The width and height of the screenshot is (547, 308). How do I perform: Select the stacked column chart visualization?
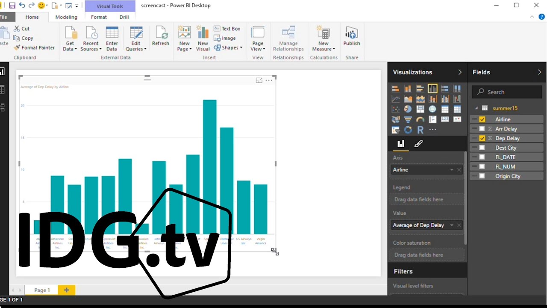coord(408,89)
